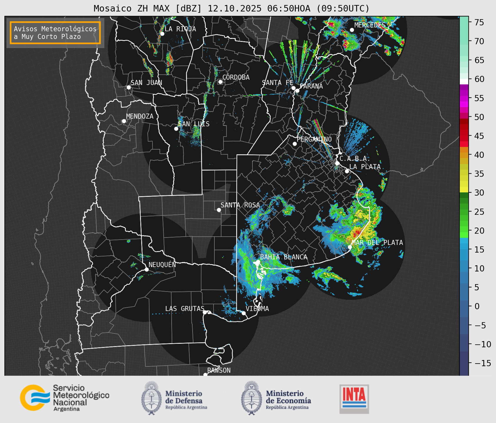Image resolution: width=496 pixels, height=423 pixels.
Task: Click the 40 dBZ orange band on the color scale
Action: coord(464,155)
